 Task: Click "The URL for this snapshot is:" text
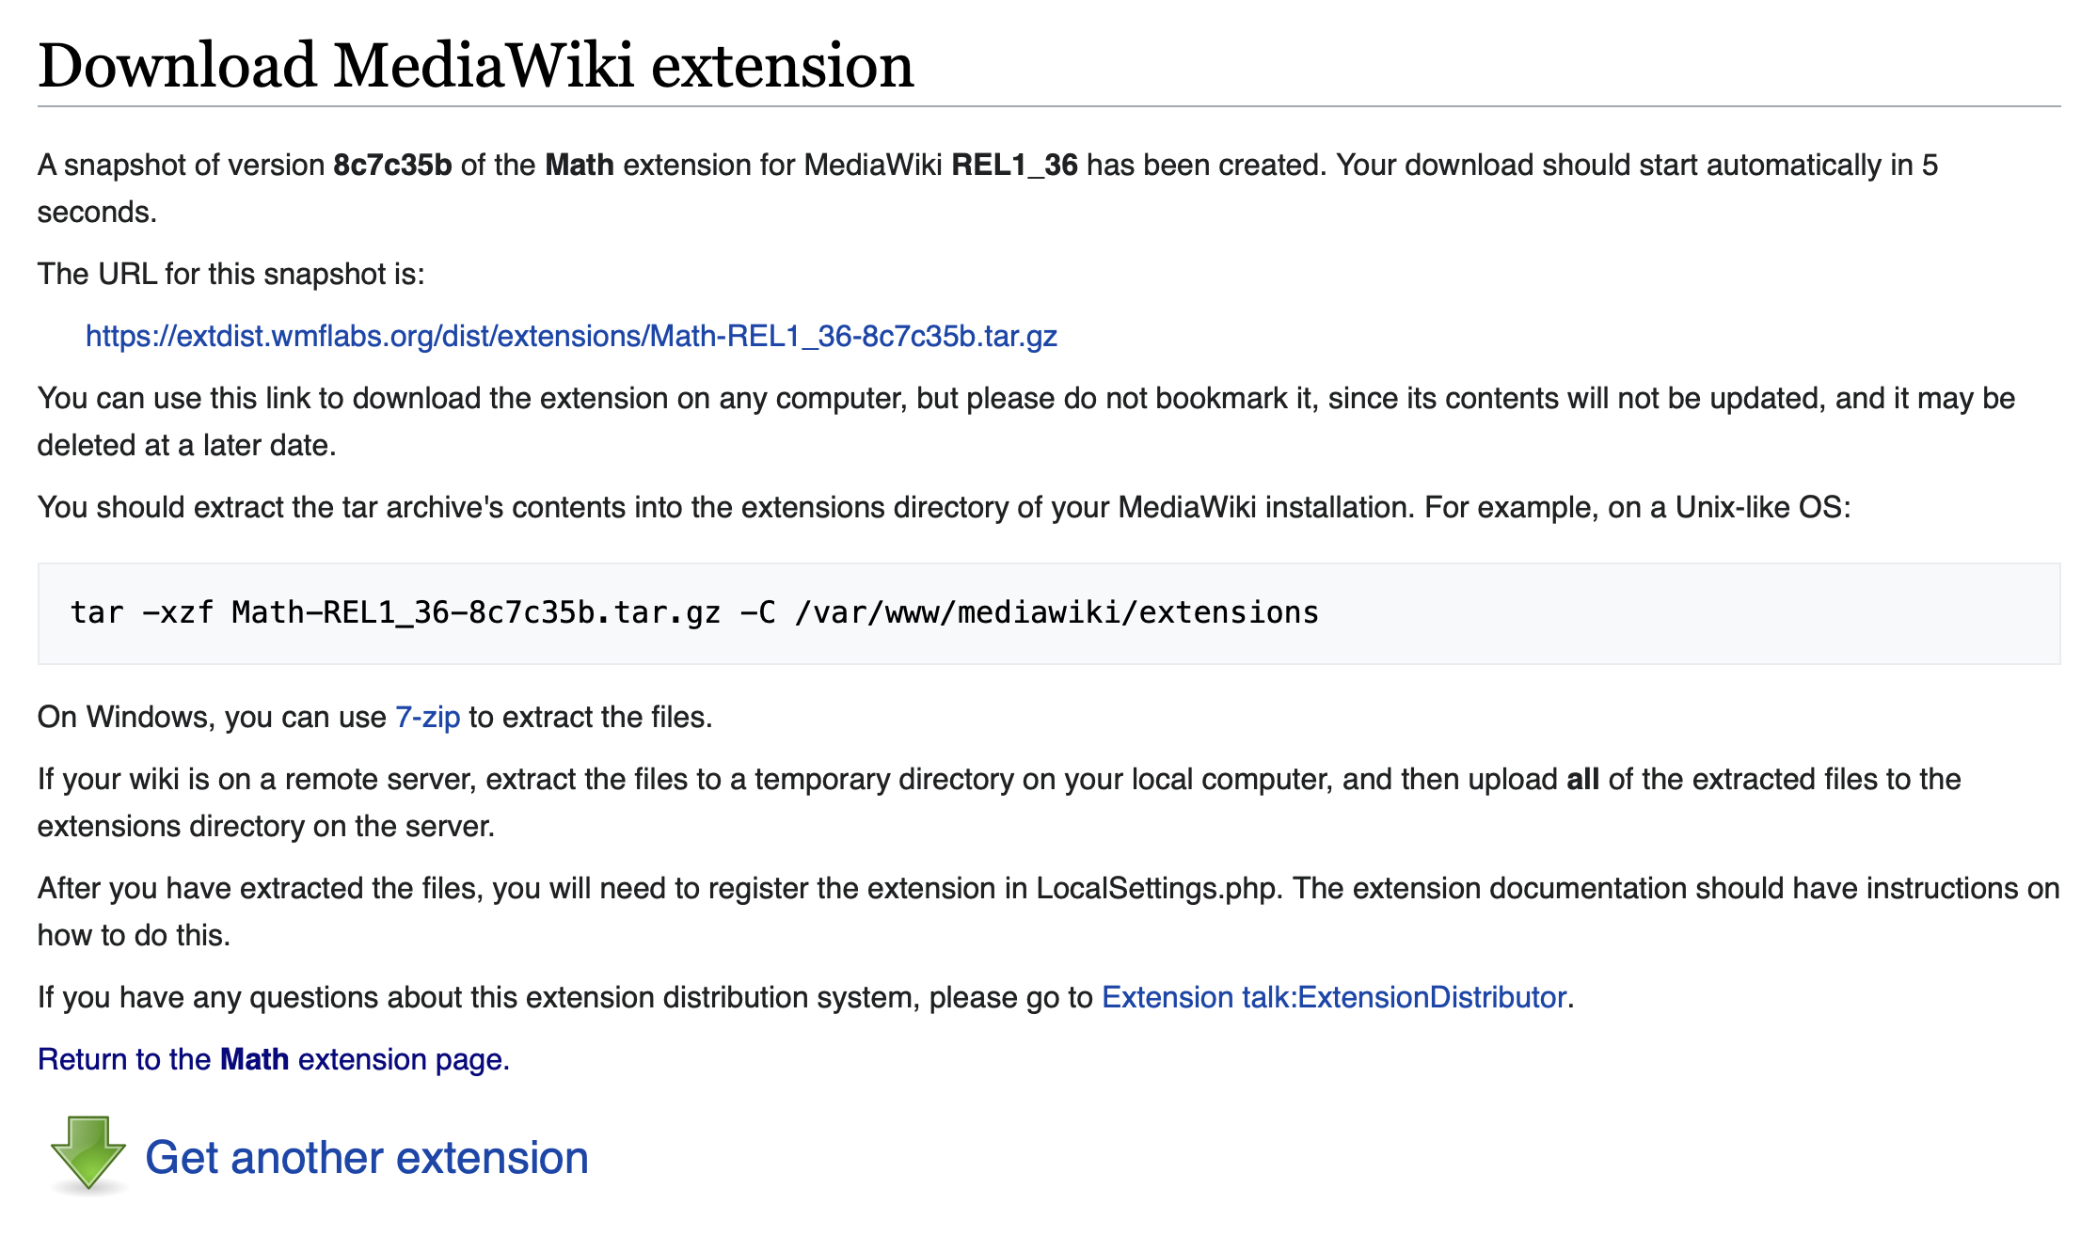pyautogui.click(x=230, y=275)
